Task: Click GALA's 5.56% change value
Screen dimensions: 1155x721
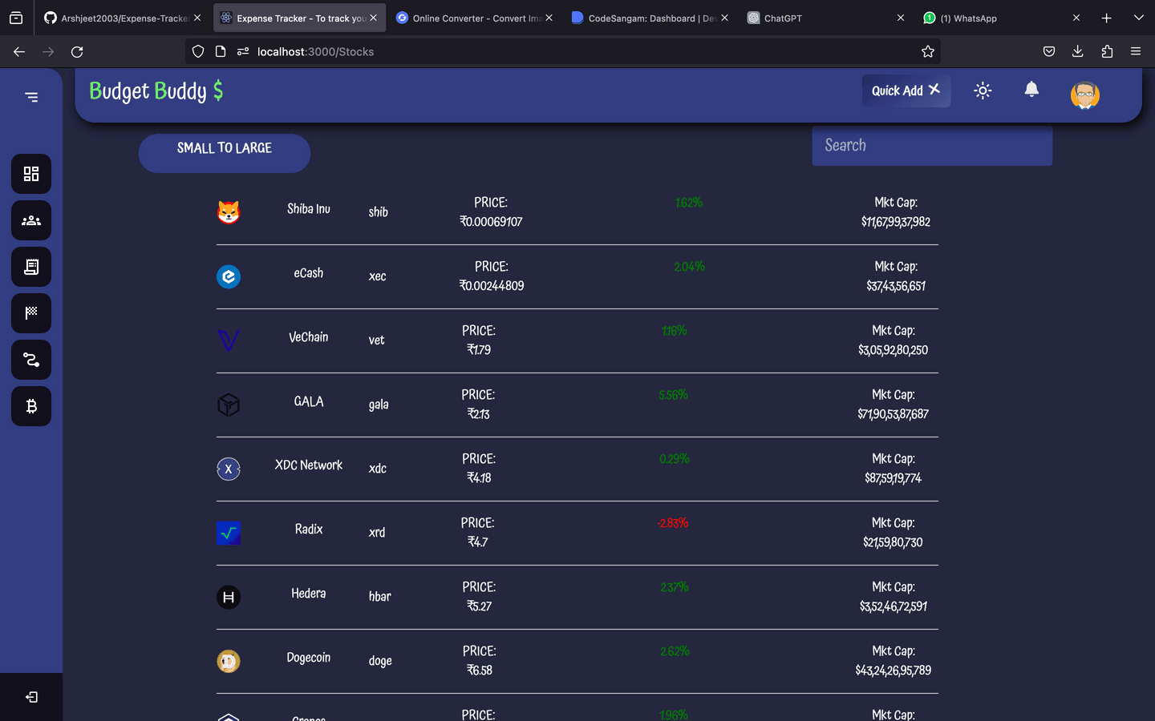Action: coord(673,395)
